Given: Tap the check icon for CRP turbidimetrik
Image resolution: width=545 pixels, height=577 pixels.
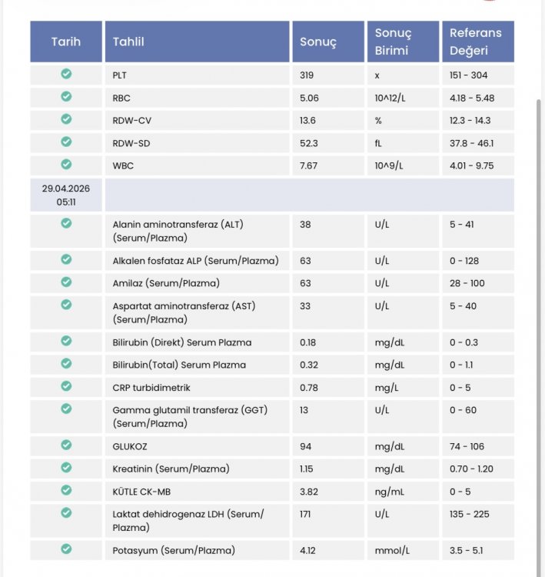Looking at the screenshot, I should [x=66, y=386].
